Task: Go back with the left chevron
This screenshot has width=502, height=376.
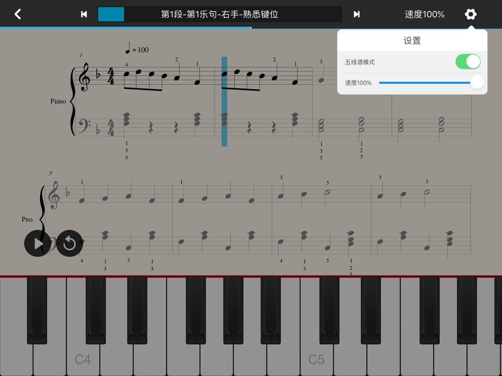Action: click(x=18, y=14)
